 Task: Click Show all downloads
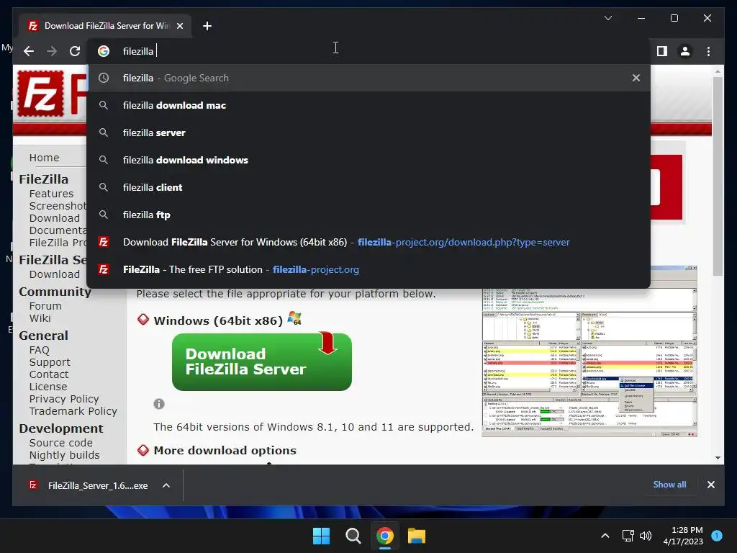[x=669, y=485]
